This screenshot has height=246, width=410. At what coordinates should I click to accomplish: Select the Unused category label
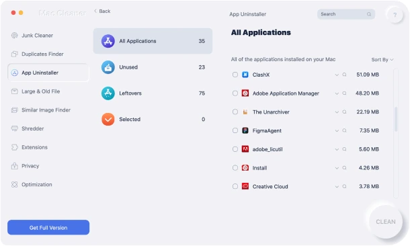[x=128, y=67]
